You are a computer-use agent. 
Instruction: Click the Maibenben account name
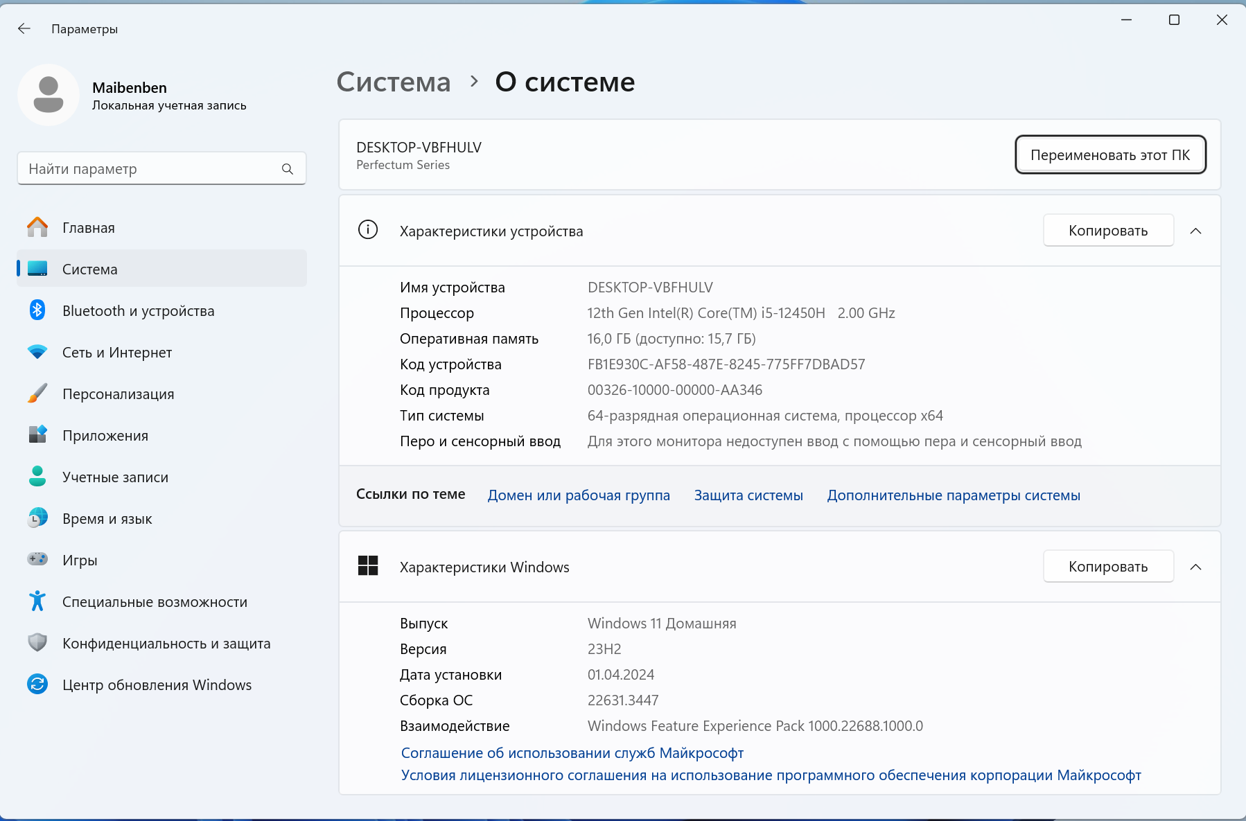130,87
